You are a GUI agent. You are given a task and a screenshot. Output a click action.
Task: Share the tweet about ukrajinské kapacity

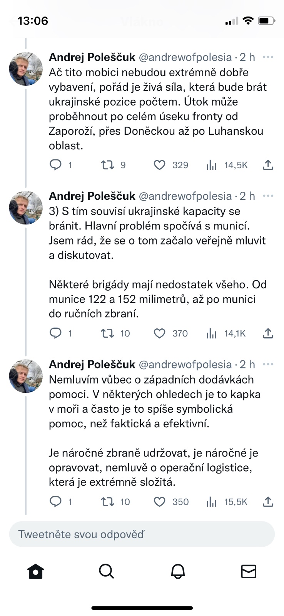(x=268, y=333)
